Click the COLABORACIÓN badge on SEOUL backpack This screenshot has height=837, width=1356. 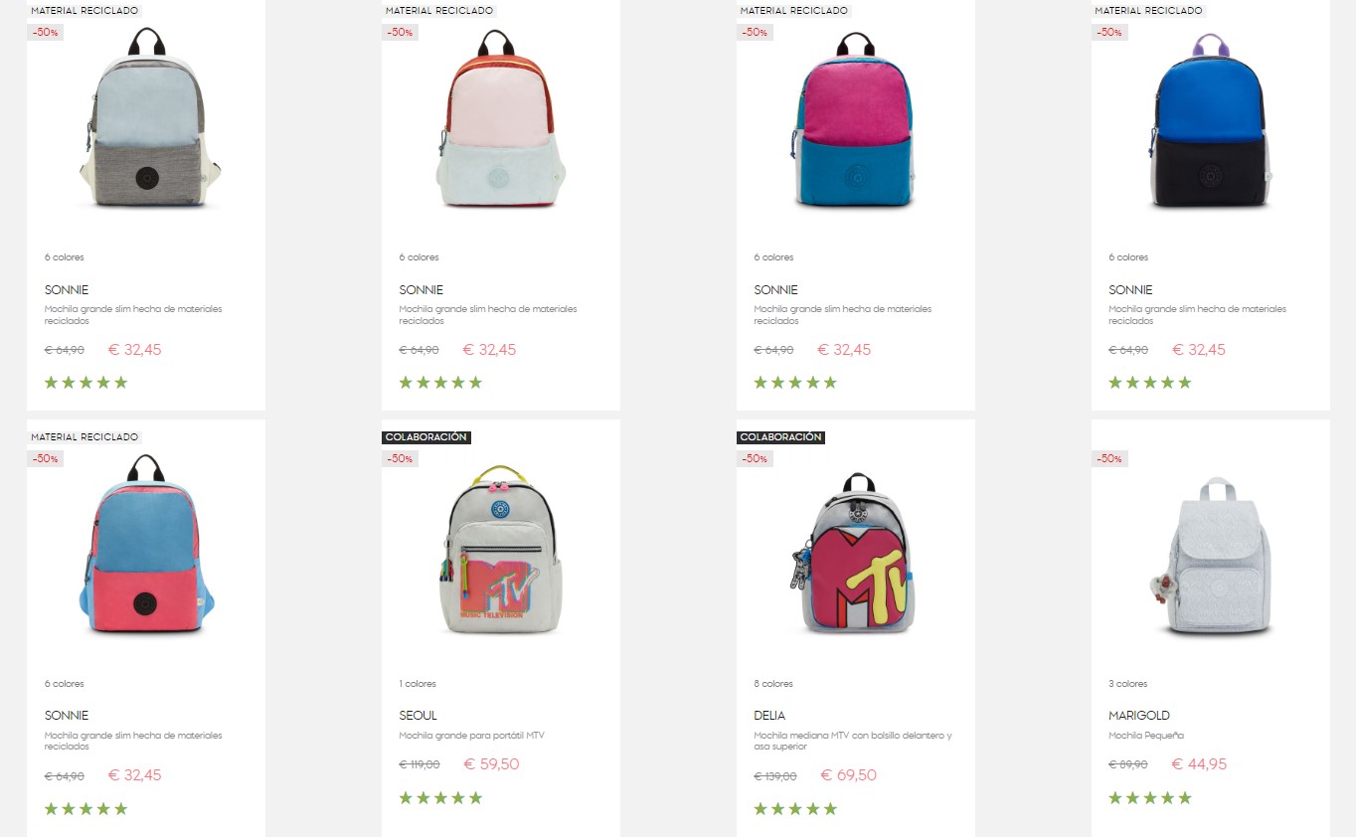[x=425, y=437]
